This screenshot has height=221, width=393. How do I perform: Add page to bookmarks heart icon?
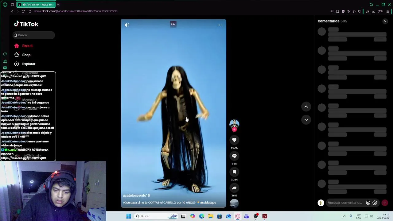coord(360,11)
